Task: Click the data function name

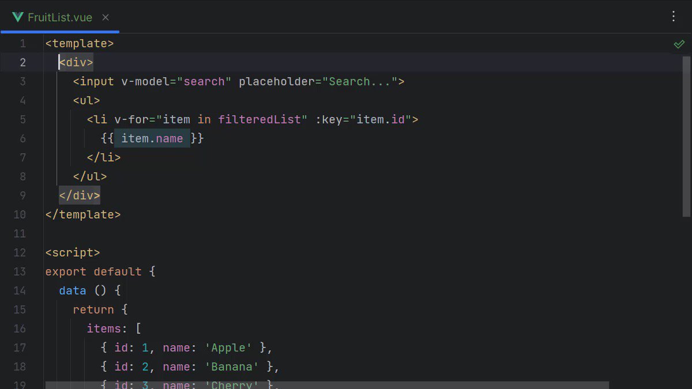Action: [x=73, y=291]
